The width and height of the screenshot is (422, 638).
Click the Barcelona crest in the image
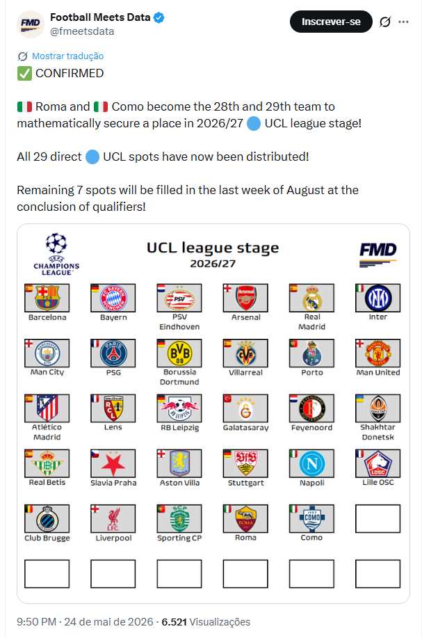pos(47,298)
